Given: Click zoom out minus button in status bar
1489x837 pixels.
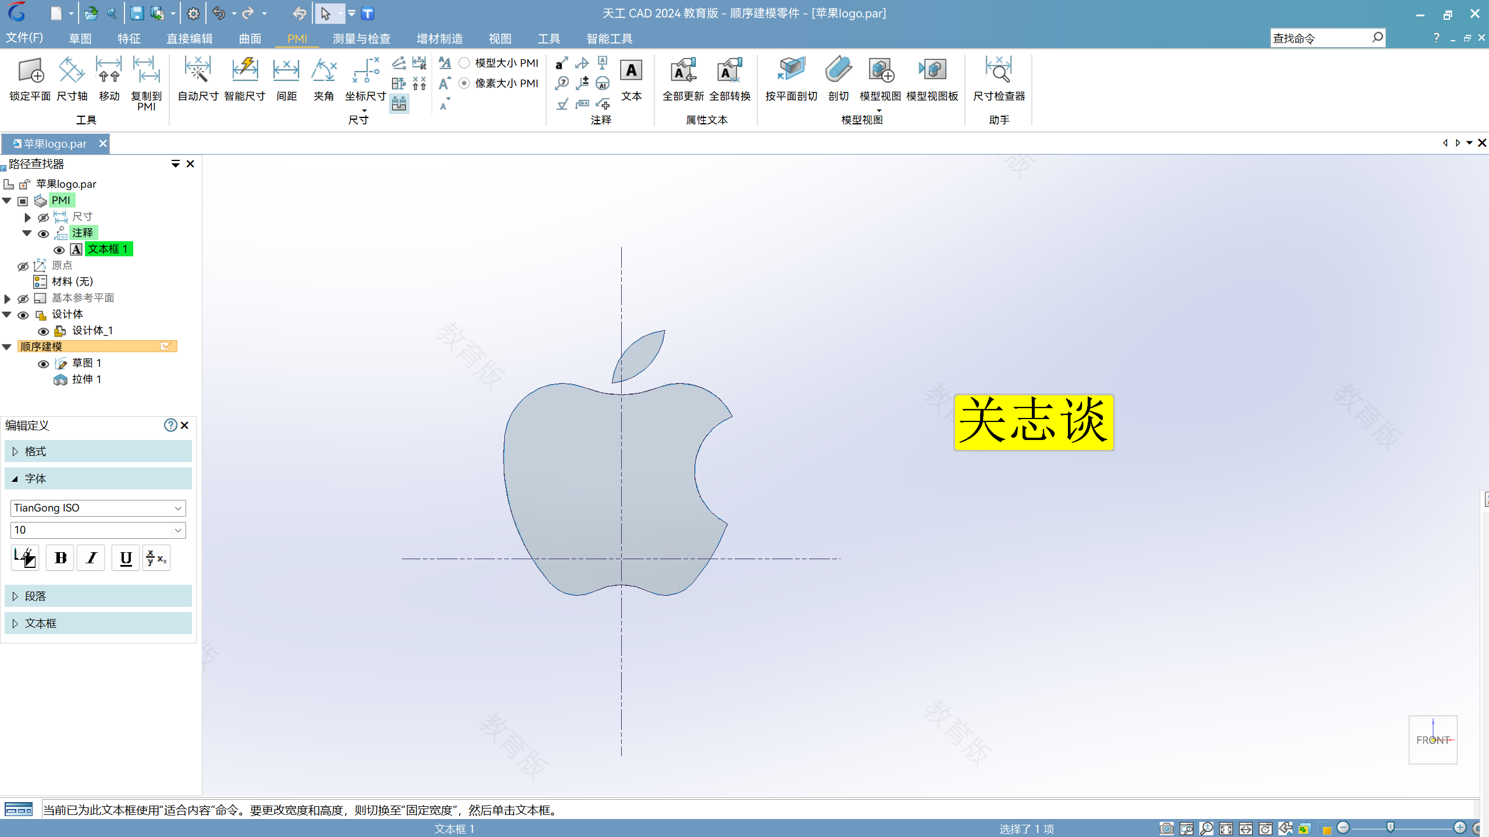Looking at the screenshot, I should [1343, 828].
